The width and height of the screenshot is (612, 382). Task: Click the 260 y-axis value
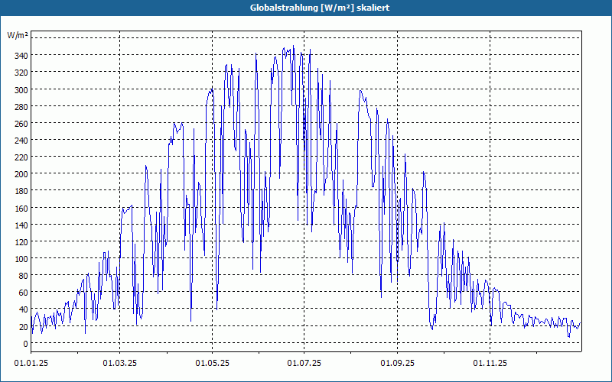(21, 124)
